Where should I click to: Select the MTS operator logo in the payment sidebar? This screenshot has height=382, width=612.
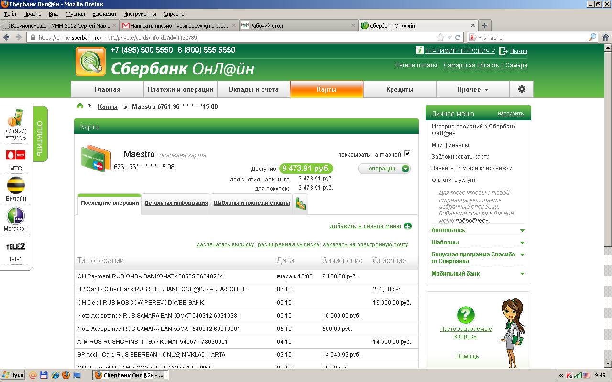coord(15,155)
